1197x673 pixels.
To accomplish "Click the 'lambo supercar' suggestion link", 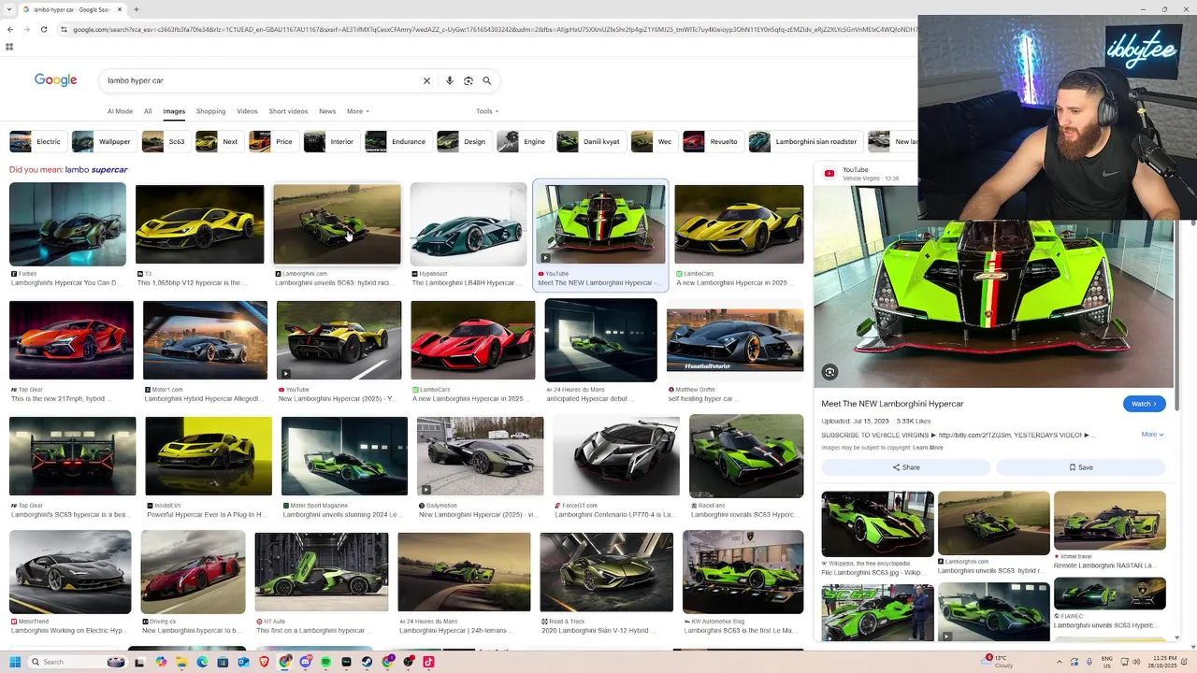I will 96,170.
